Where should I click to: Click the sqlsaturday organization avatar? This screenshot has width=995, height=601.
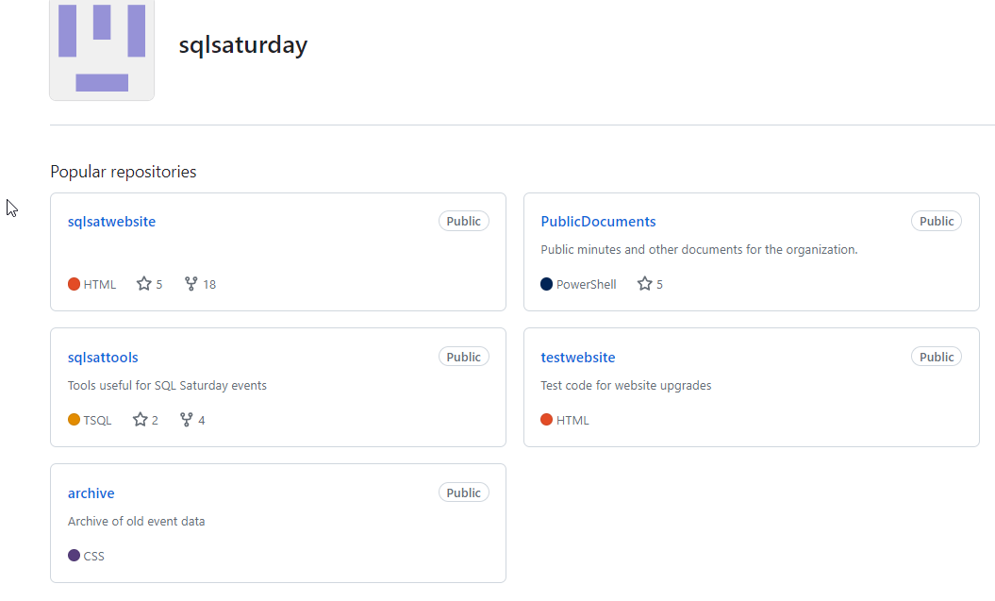pyautogui.click(x=102, y=47)
